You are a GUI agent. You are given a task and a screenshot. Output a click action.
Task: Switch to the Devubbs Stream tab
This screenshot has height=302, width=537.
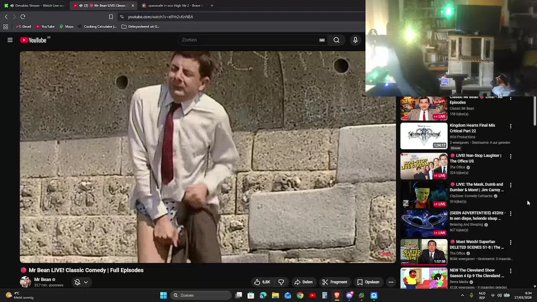pos(34,5)
